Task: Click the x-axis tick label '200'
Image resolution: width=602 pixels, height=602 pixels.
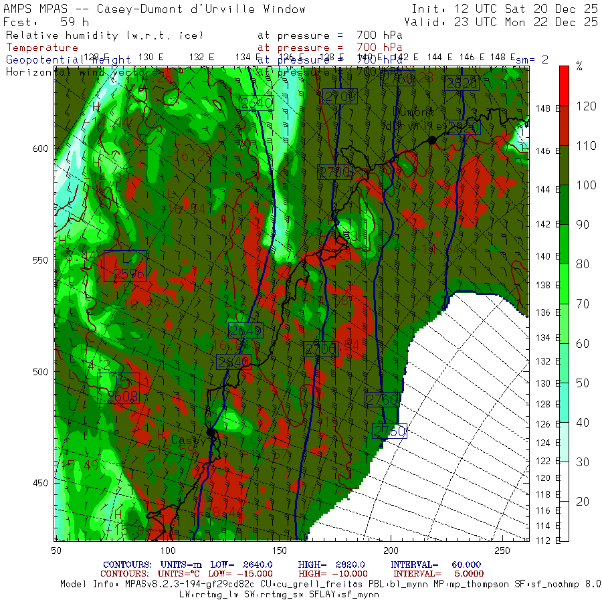Action: pyautogui.click(x=391, y=551)
